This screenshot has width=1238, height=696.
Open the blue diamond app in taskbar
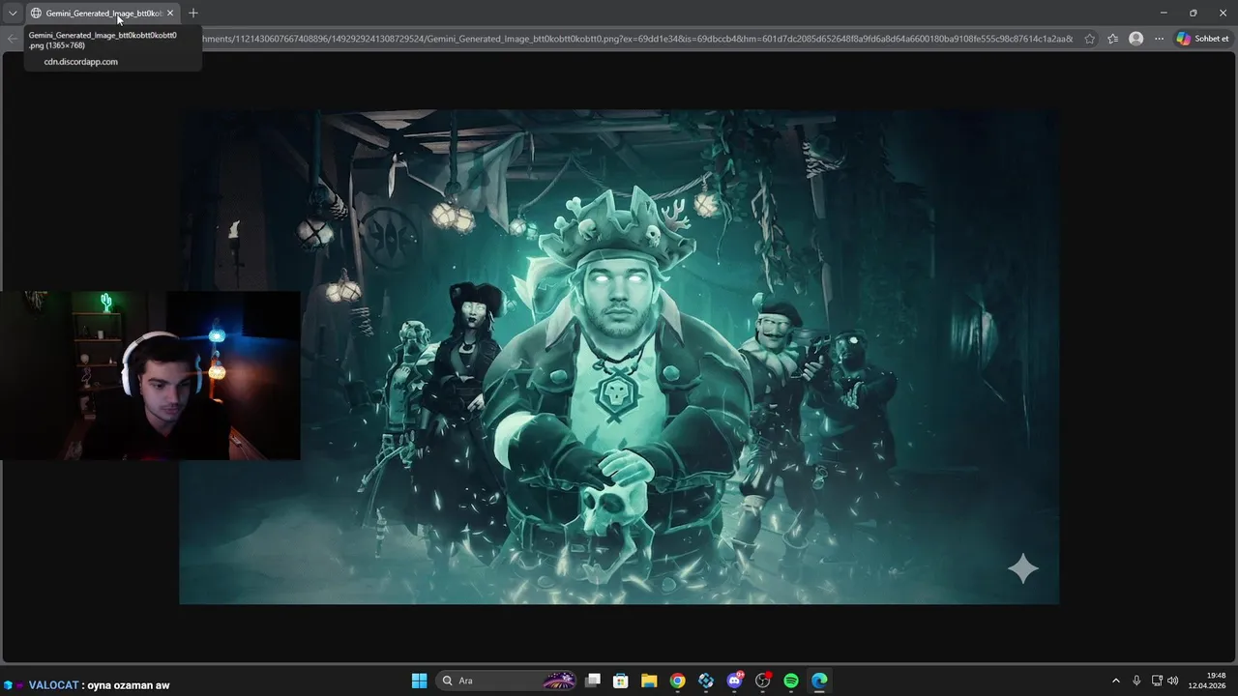pos(706,681)
